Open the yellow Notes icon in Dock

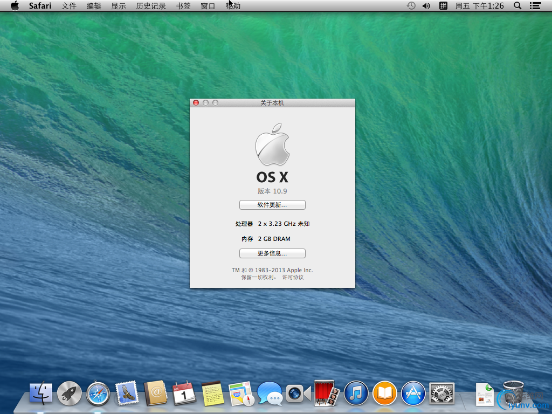[x=212, y=393]
